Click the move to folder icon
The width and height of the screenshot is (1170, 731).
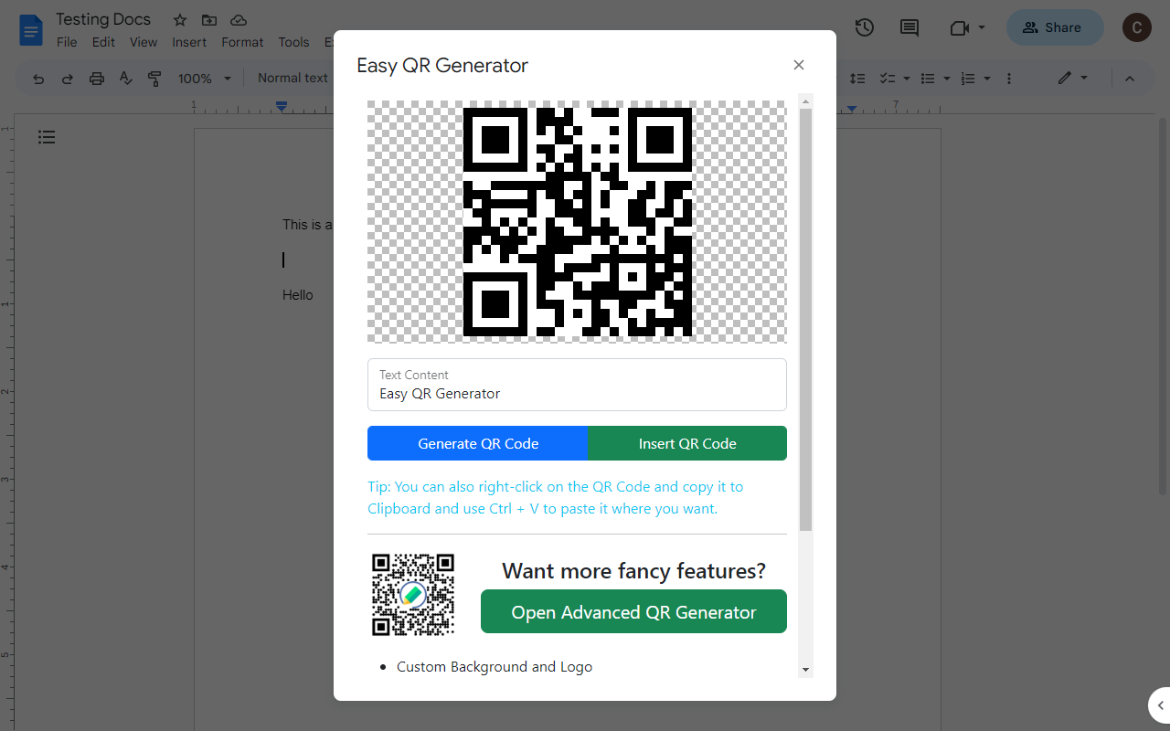point(209,20)
